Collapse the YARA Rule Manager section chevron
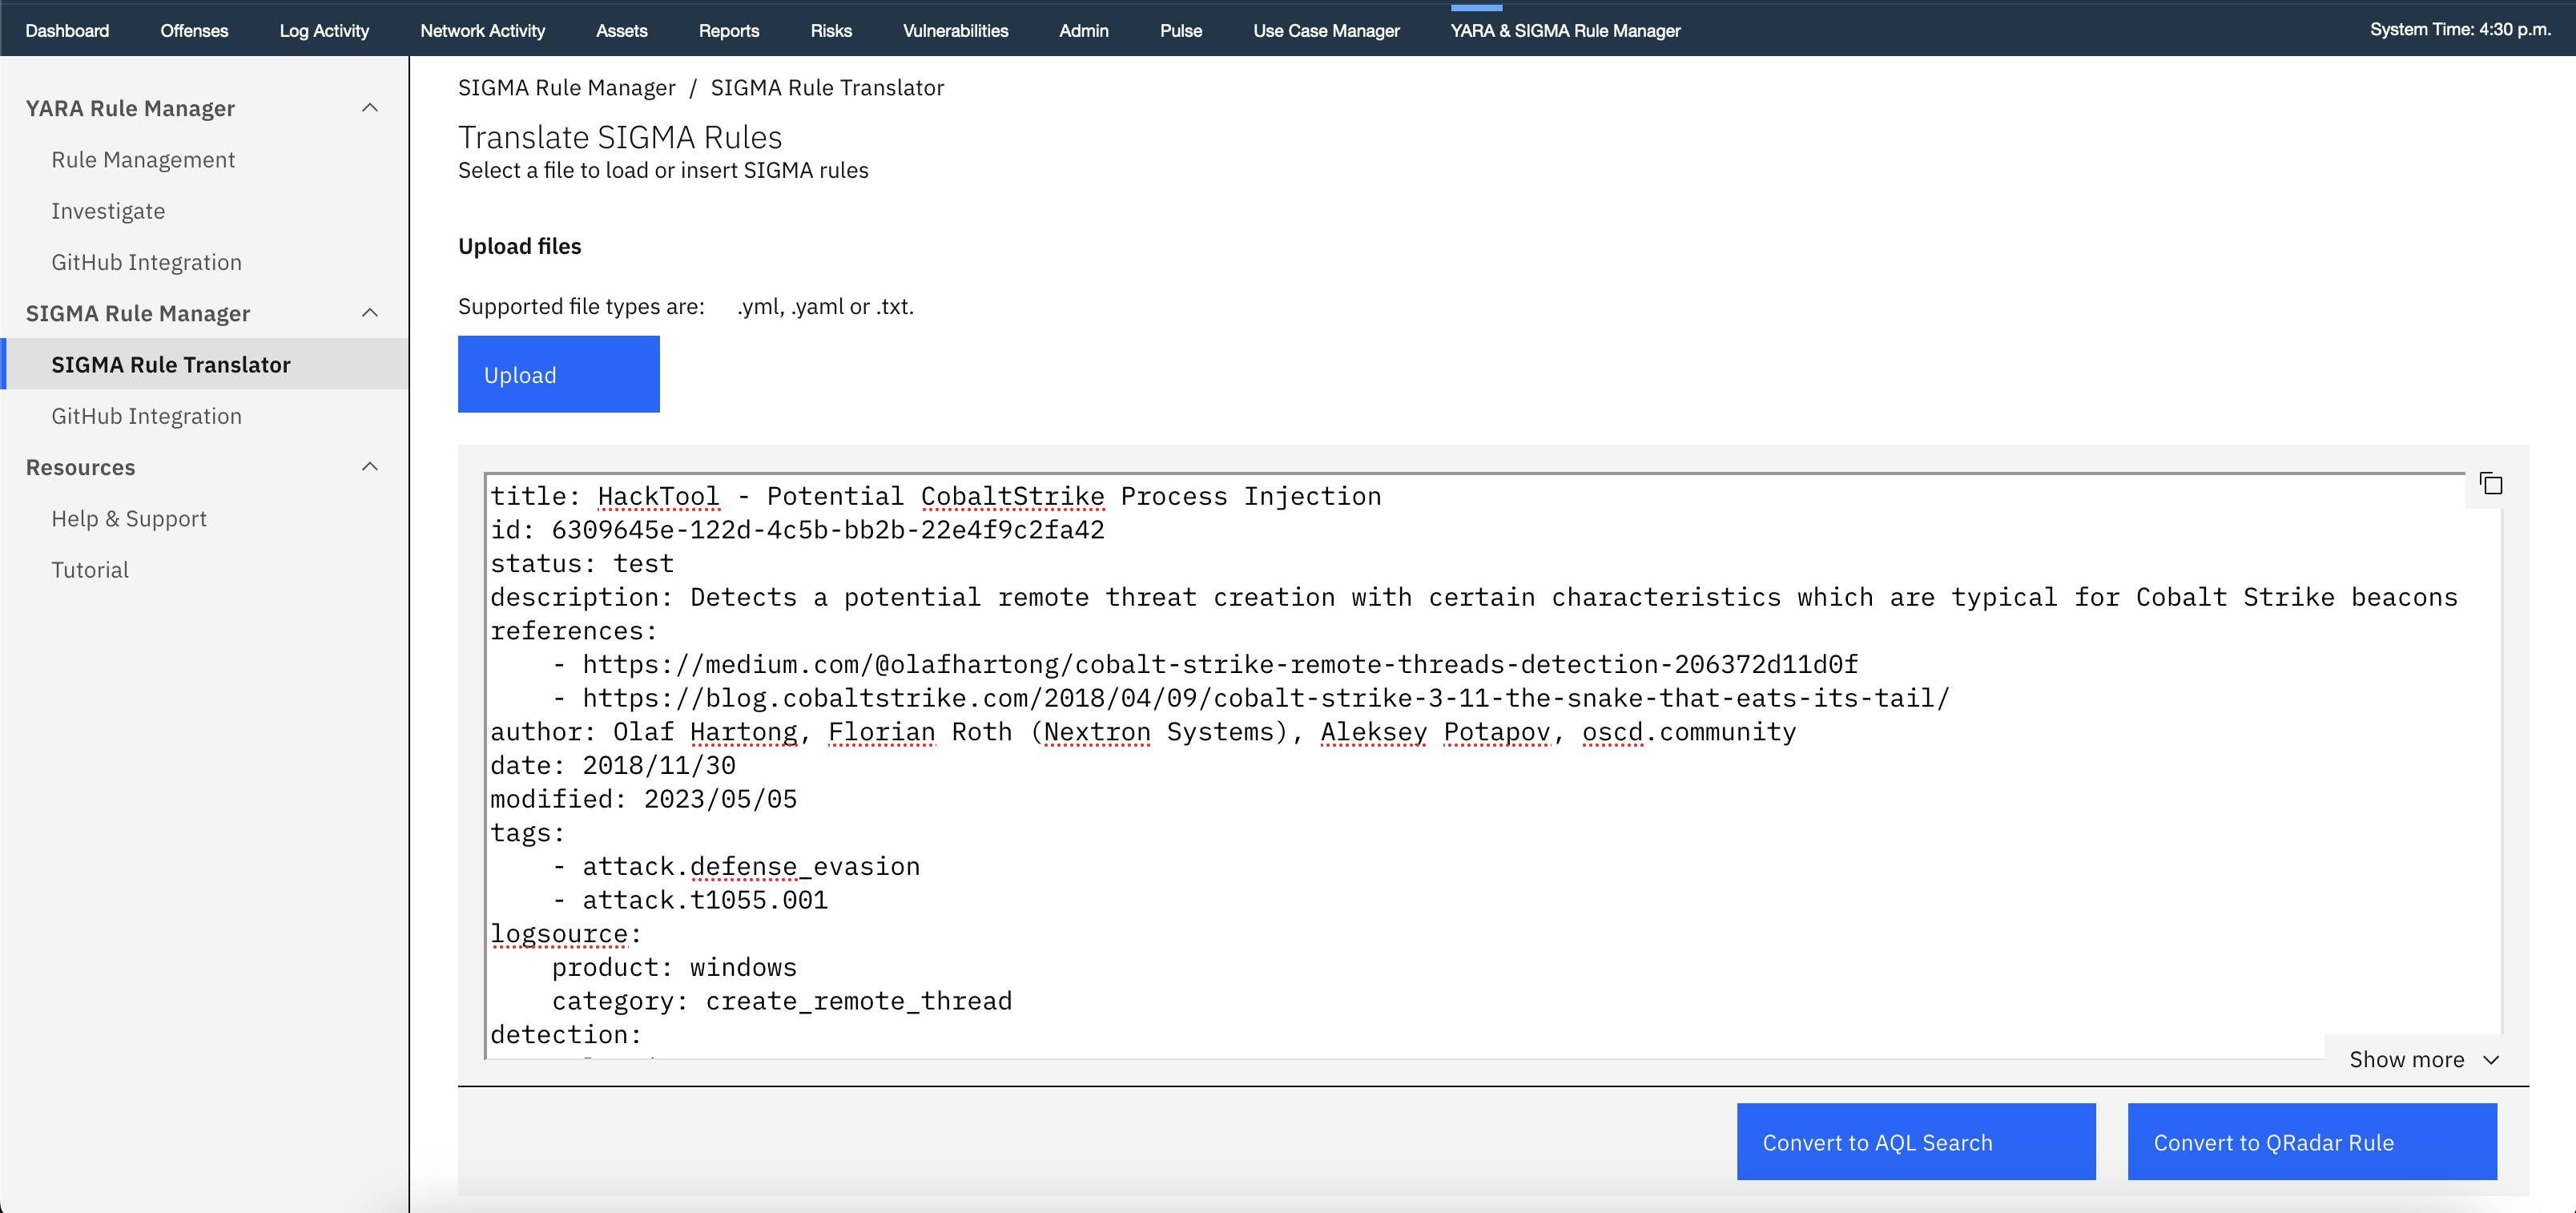2576x1213 pixels. tap(371, 107)
